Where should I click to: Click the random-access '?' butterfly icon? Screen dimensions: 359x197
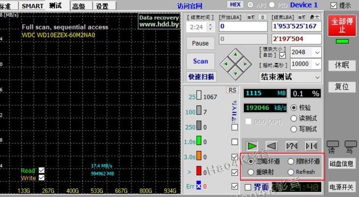pos(292,146)
